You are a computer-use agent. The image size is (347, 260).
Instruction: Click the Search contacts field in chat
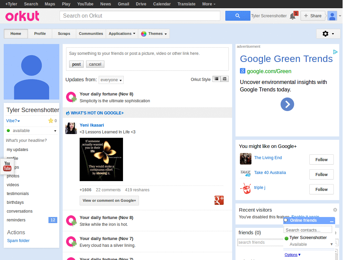[308, 230]
